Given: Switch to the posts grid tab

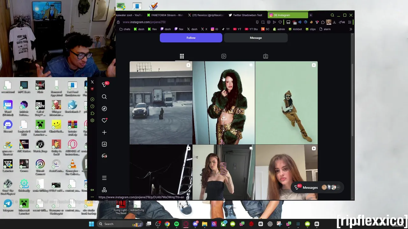Looking at the screenshot, I should click(x=182, y=56).
